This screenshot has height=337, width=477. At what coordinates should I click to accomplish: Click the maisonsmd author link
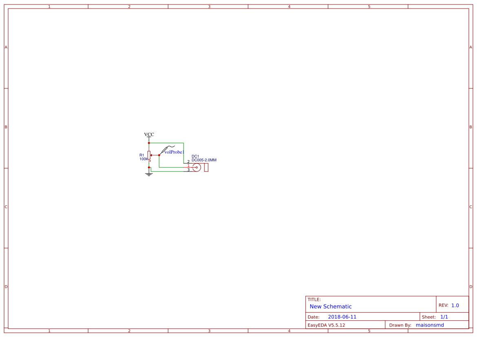click(430, 325)
